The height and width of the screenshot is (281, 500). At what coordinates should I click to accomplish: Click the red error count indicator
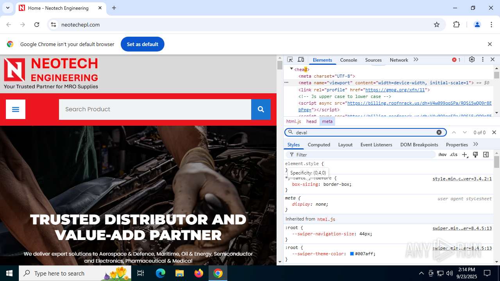(456, 60)
